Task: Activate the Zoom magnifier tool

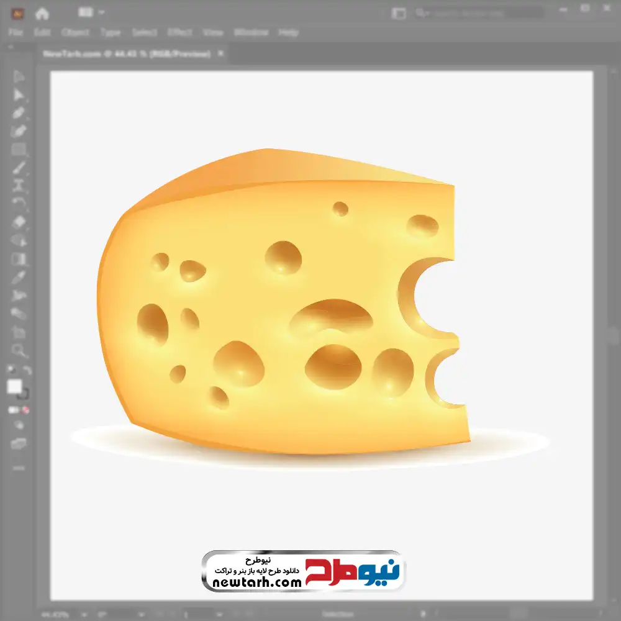Action: [19, 351]
